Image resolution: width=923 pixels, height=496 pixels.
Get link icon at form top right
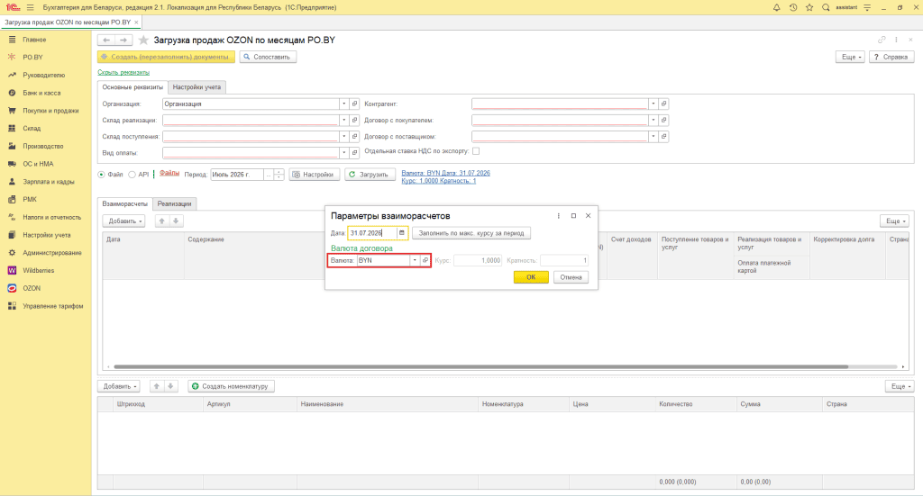click(882, 40)
